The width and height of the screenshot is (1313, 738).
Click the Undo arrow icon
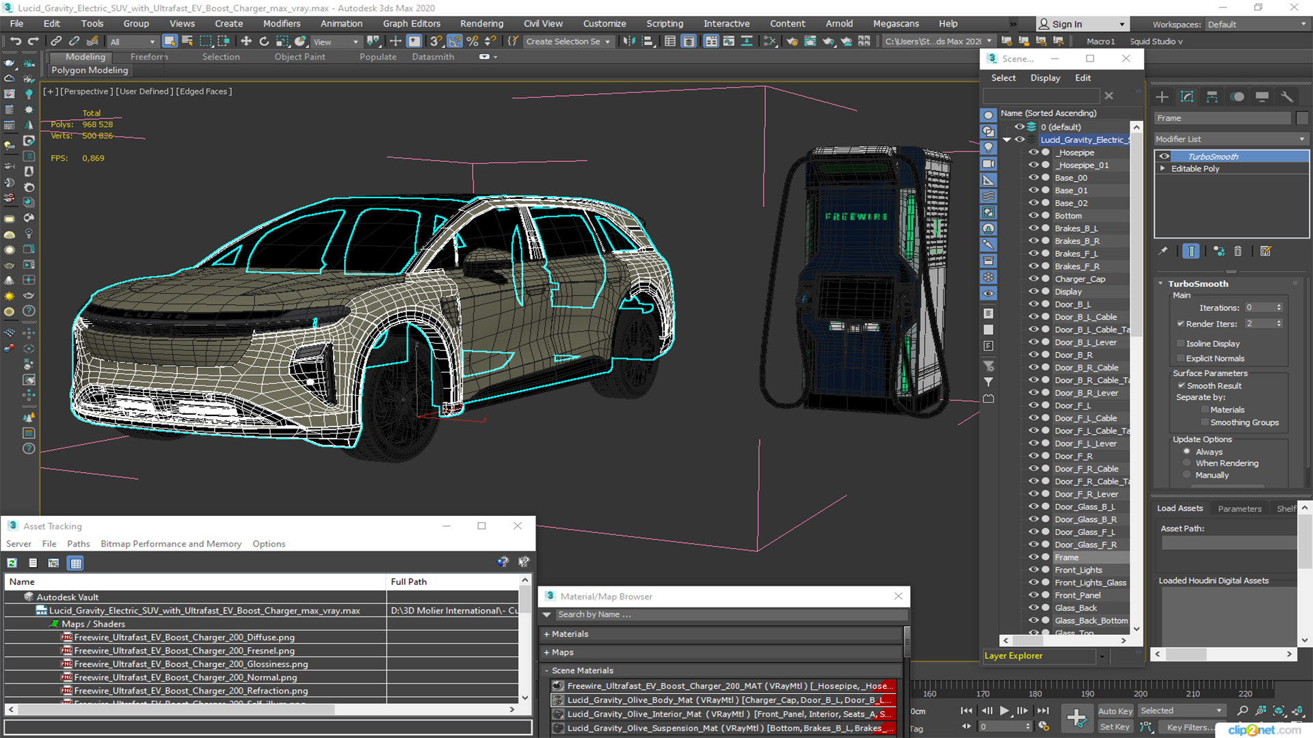(15, 41)
